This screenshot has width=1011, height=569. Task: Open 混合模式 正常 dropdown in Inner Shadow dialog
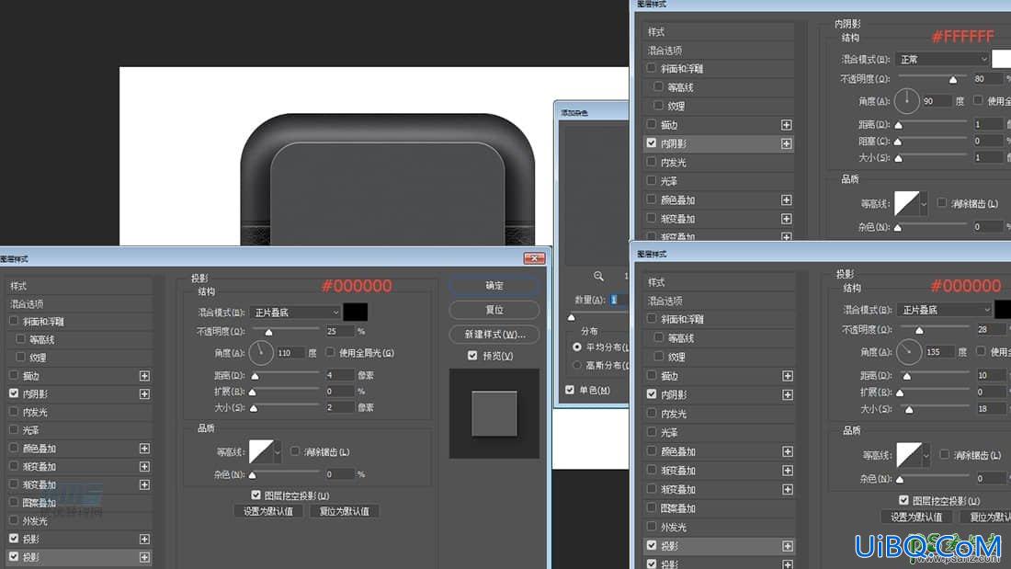click(x=942, y=60)
